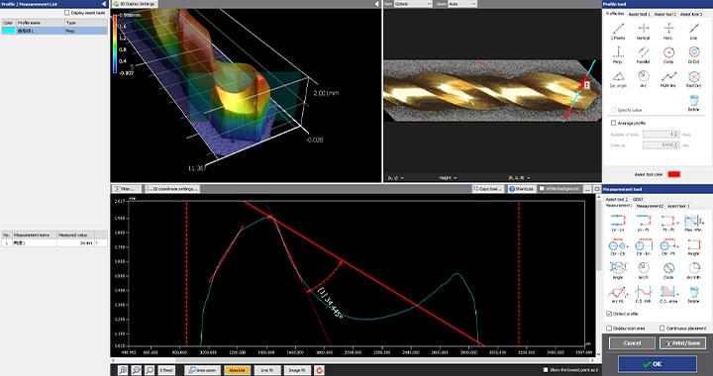Select the Vertical profile line tool

(643, 32)
